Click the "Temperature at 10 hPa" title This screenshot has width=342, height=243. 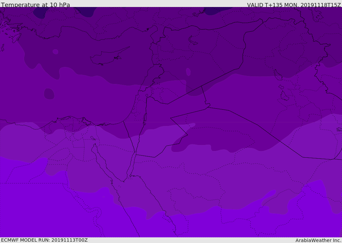(35, 5)
